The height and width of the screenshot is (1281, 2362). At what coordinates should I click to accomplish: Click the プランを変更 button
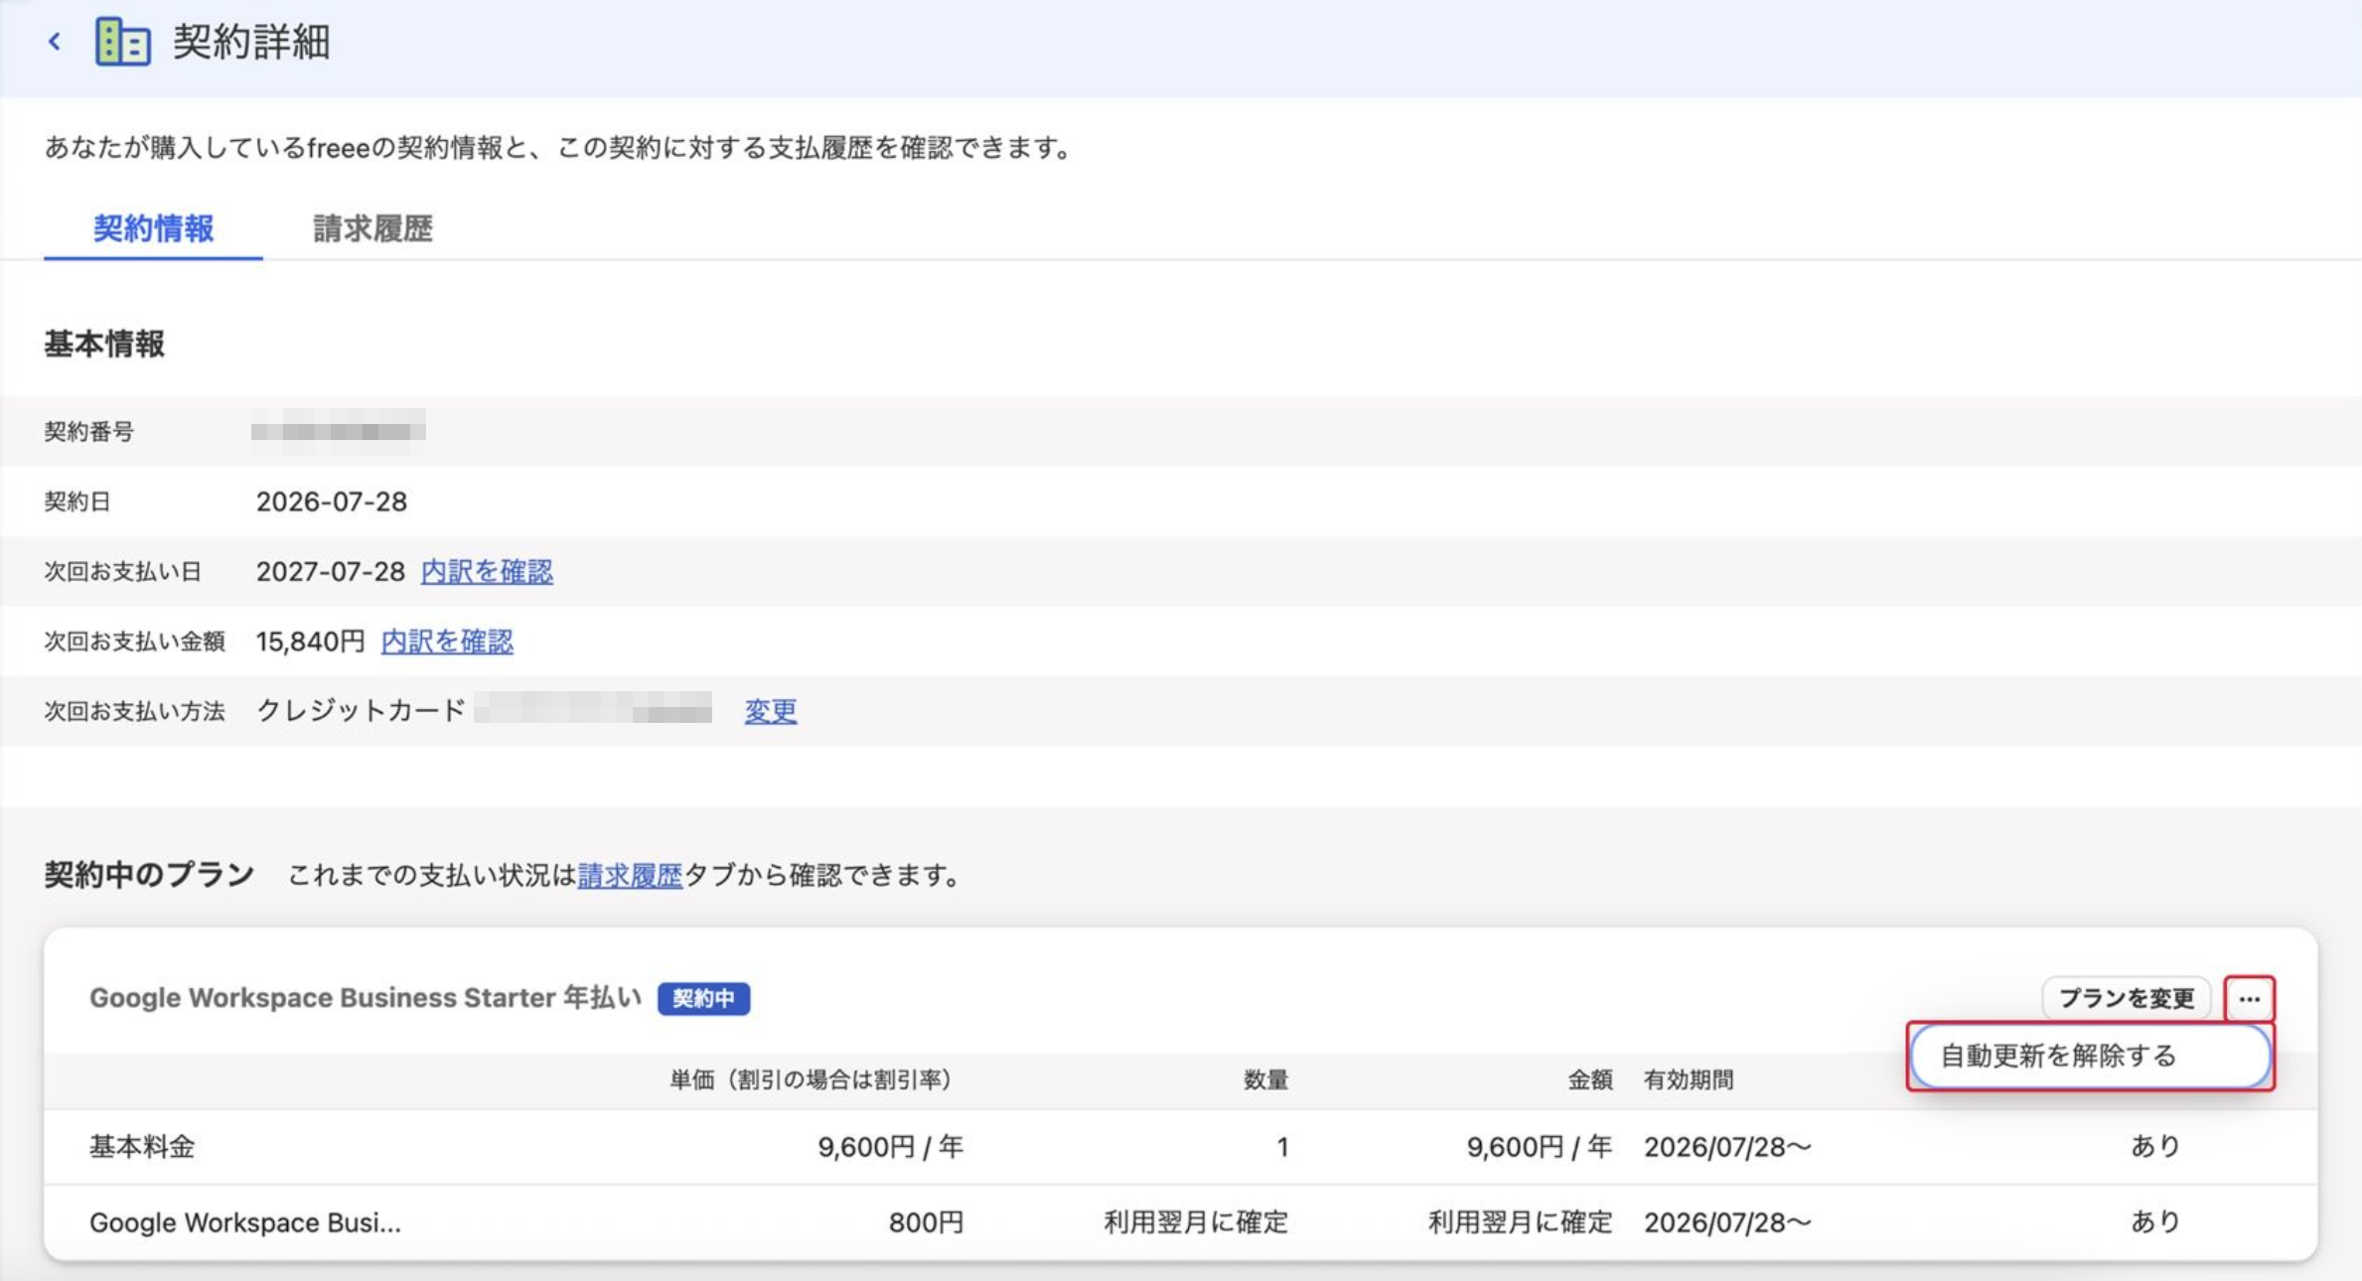(x=2127, y=999)
